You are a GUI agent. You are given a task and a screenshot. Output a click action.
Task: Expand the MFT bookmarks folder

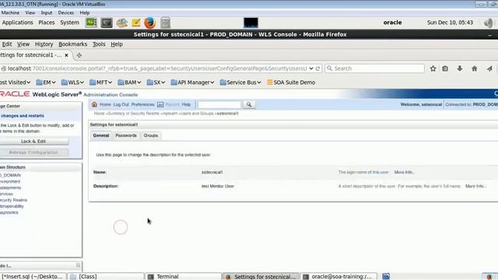[101, 82]
